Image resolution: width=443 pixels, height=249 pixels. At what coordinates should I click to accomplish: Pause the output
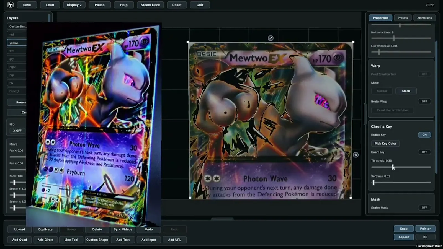pyautogui.click(x=100, y=5)
